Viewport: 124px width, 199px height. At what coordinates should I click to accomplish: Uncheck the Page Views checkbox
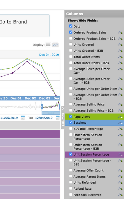point(71,116)
